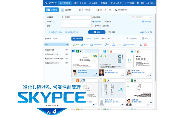The image size is (171, 118).
Task: Click 全解除 link
Action: point(96,39)
